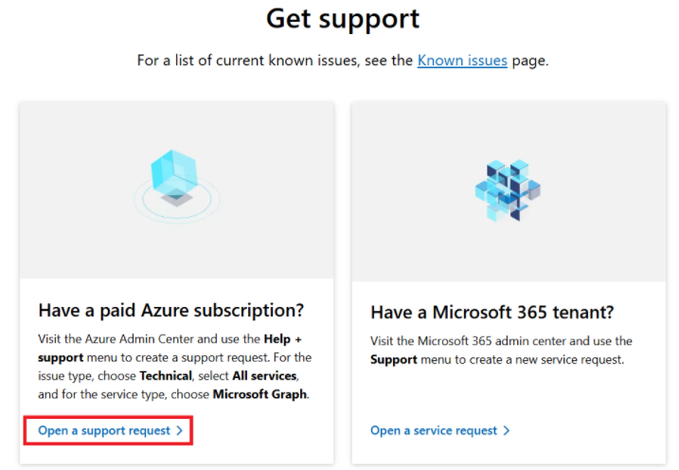The width and height of the screenshot is (679, 470).
Task: Click the bold Microsoft Graph text
Action: pyautogui.click(x=259, y=394)
